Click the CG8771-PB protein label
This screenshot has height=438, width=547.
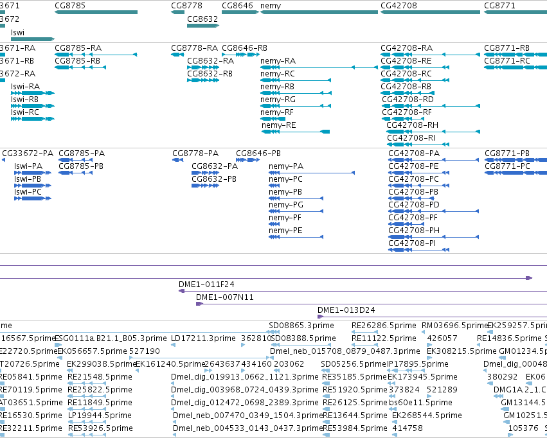click(x=507, y=153)
